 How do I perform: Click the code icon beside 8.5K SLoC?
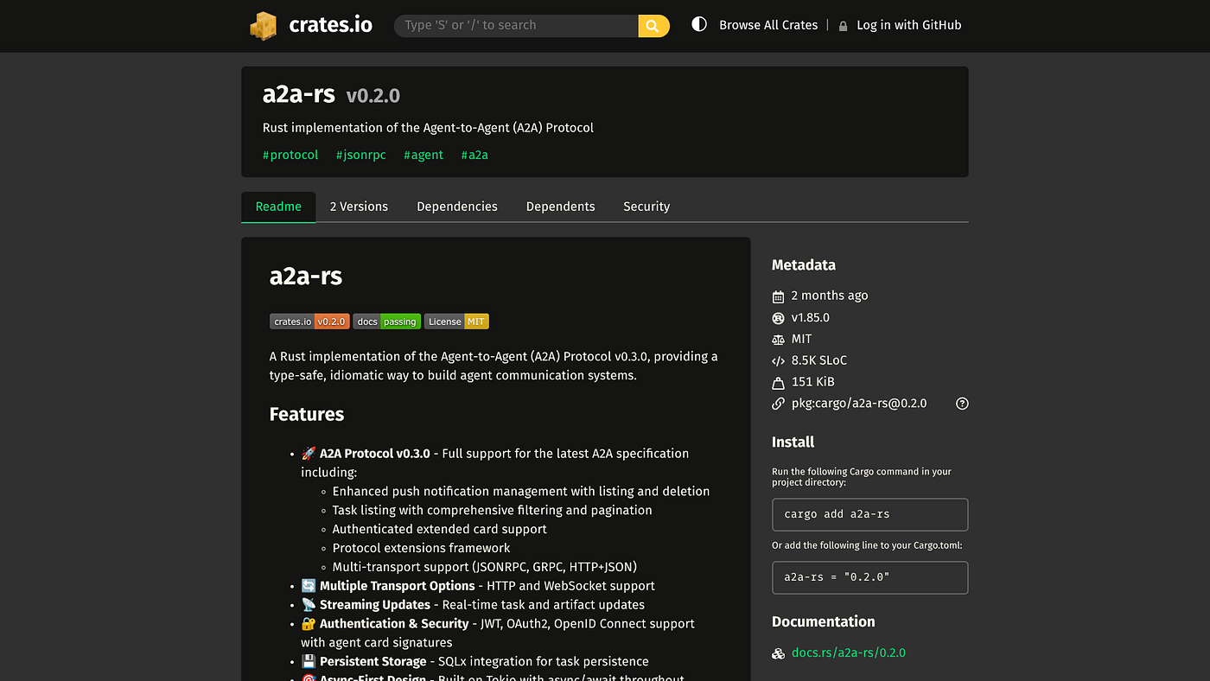(778, 361)
